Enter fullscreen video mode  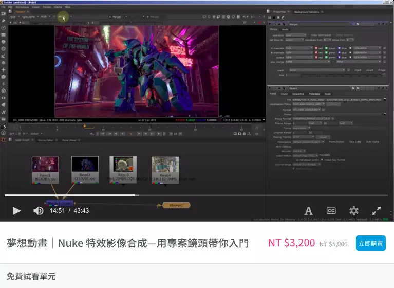[377, 211]
